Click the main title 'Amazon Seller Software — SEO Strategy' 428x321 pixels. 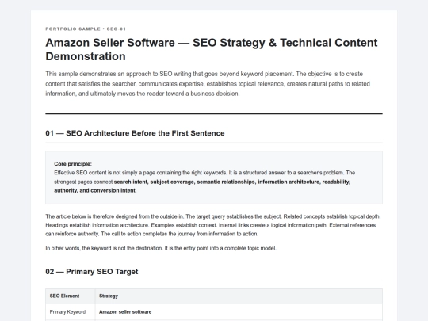(x=212, y=49)
